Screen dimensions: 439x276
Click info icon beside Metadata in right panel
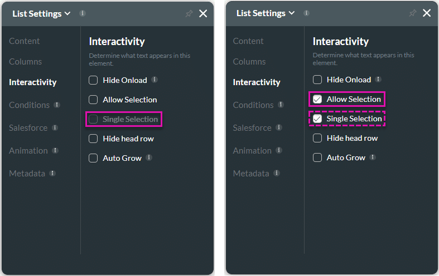276,173
